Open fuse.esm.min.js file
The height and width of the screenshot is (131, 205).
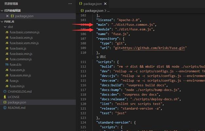pyautogui.click(x=20, y=75)
